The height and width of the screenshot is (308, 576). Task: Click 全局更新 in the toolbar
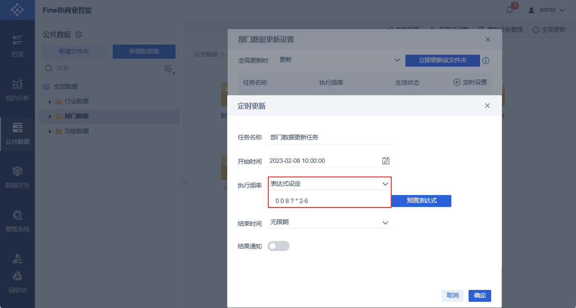(x=549, y=30)
